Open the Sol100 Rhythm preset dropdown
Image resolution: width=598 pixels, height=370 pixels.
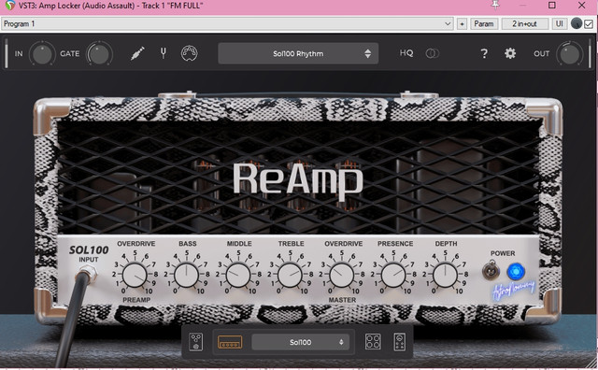[x=298, y=53]
